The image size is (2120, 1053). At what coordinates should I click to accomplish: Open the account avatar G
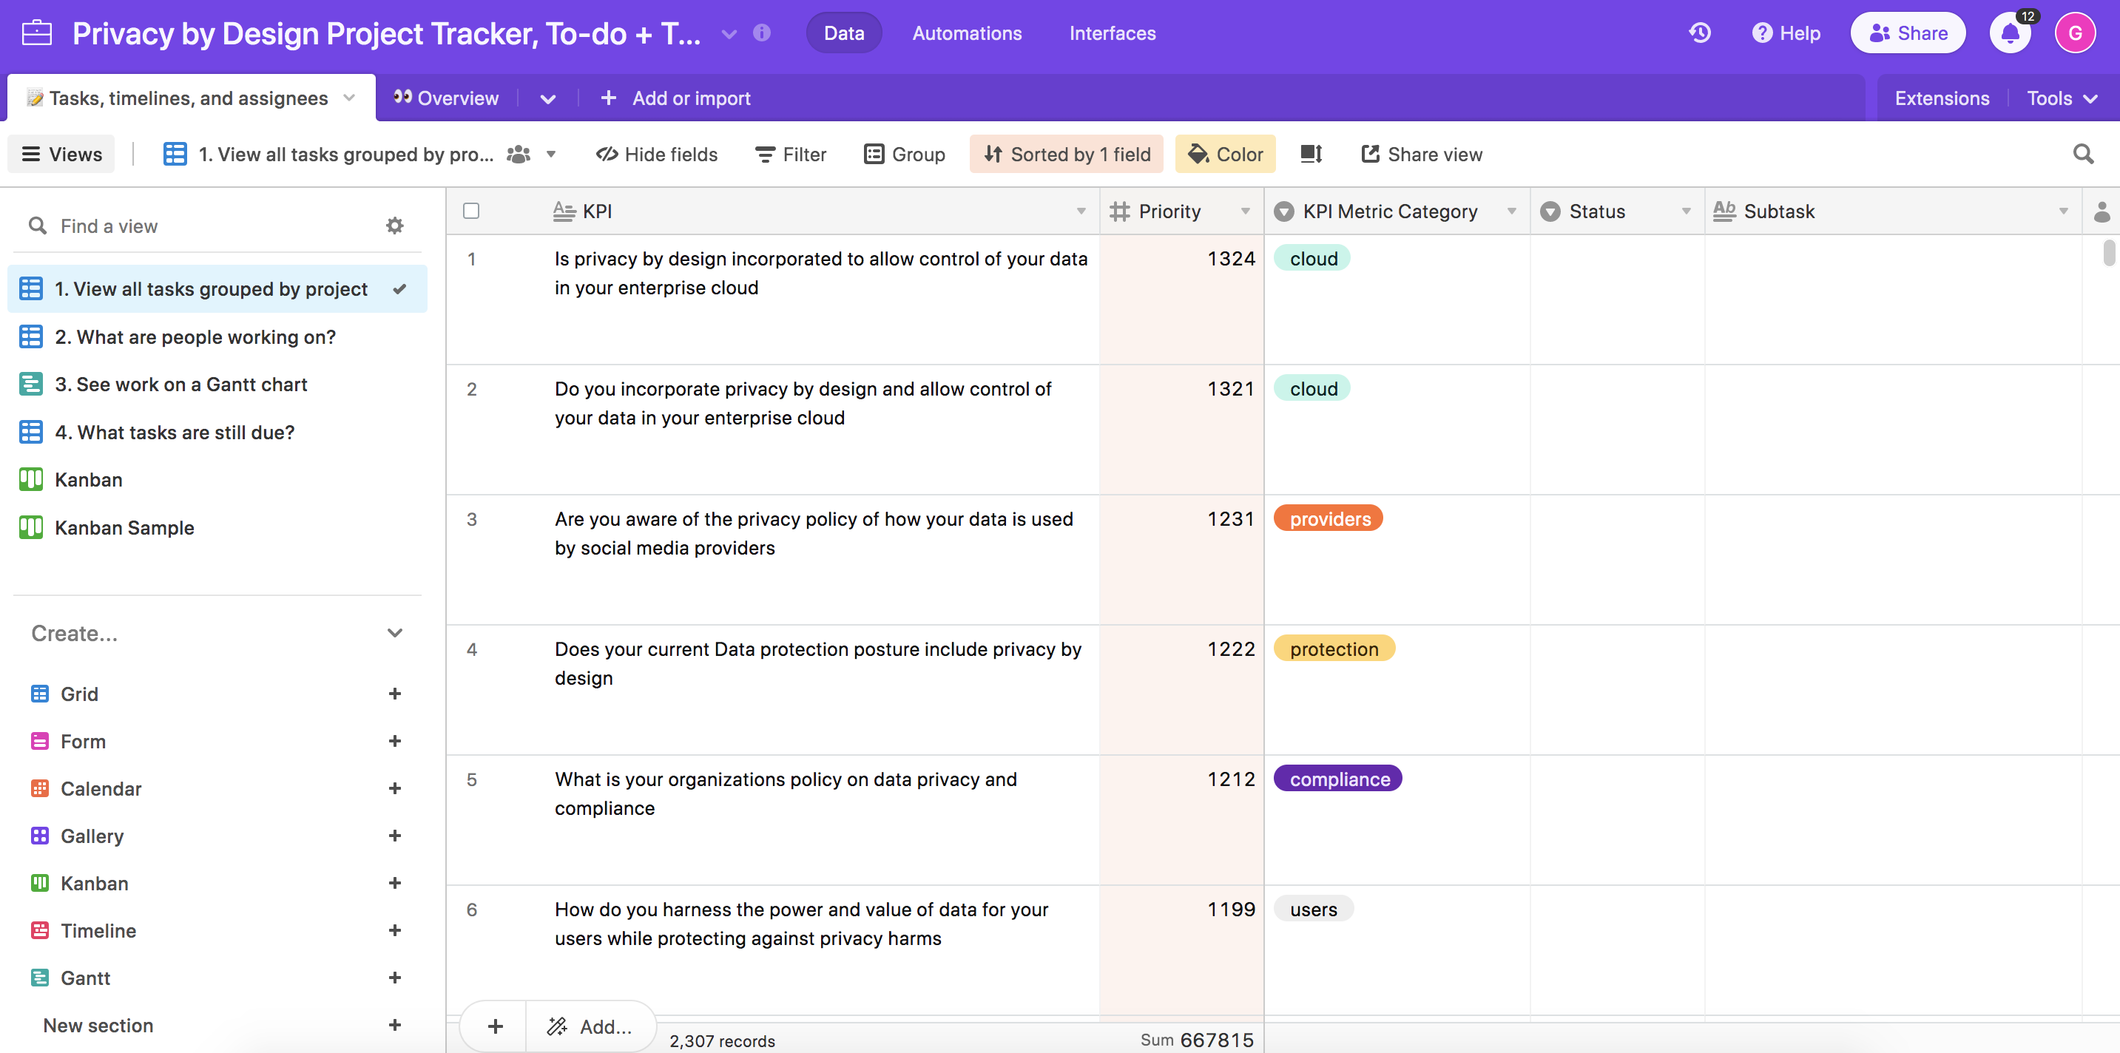[2075, 34]
